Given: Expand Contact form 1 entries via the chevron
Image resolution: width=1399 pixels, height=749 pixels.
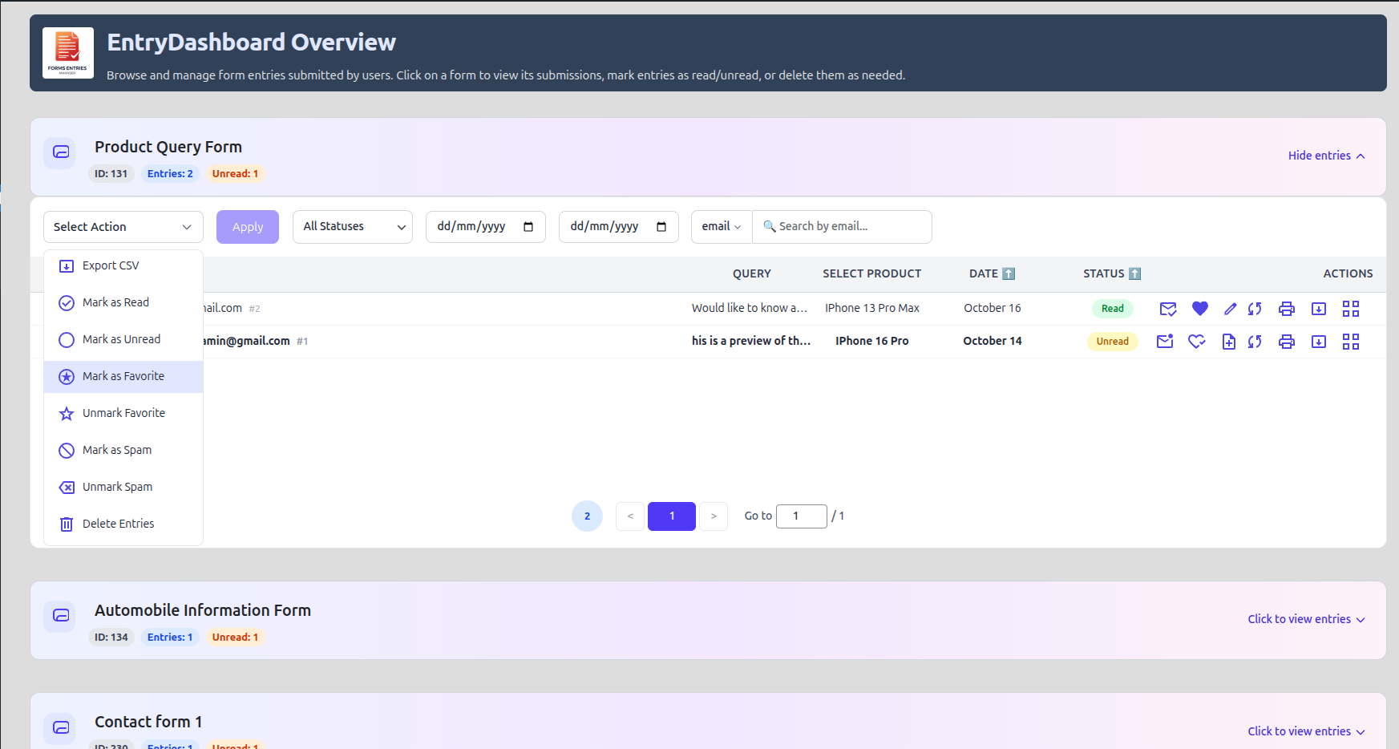Looking at the screenshot, I should point(1361,731).
